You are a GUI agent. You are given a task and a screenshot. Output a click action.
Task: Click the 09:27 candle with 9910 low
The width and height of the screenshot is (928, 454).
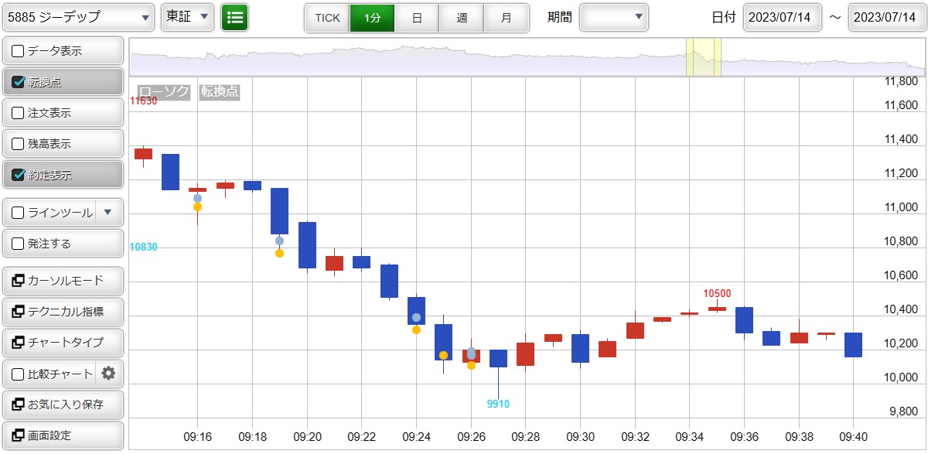coord(498,358)
